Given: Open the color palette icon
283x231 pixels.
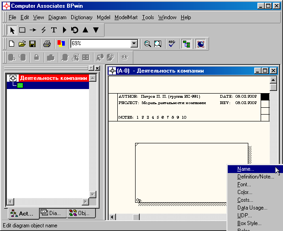Looking at the screenshot, I should 61,44.
